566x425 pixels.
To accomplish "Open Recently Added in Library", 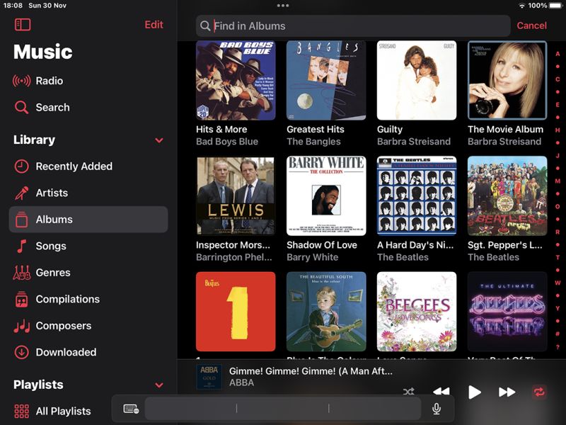I will [88, 166].
